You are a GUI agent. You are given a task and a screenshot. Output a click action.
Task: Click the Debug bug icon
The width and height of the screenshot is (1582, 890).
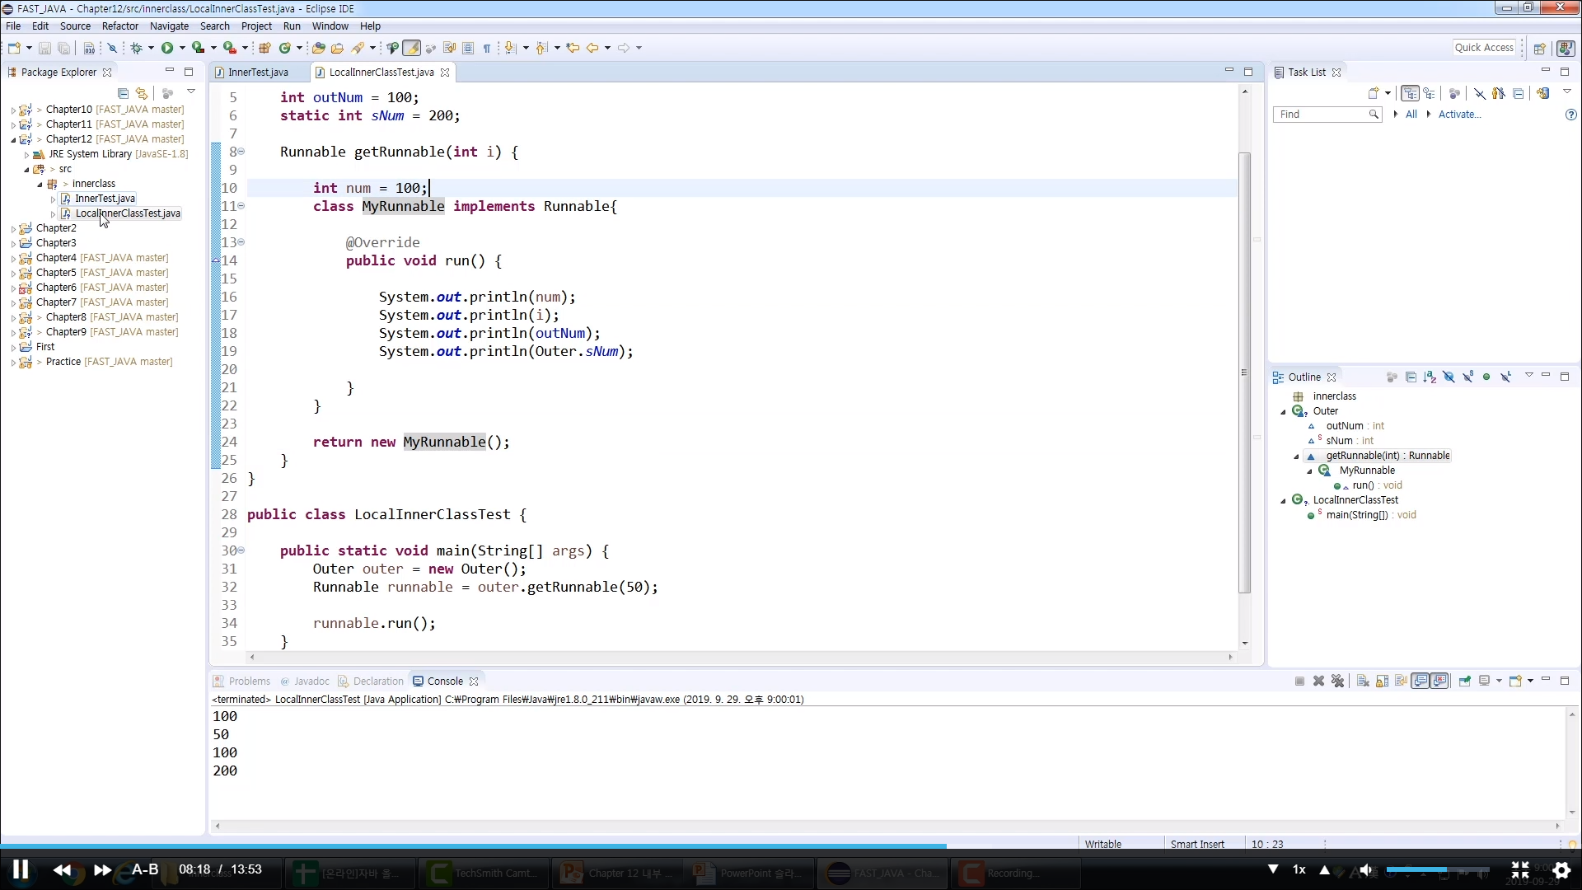pyautogui.click(x=137, y=48)
